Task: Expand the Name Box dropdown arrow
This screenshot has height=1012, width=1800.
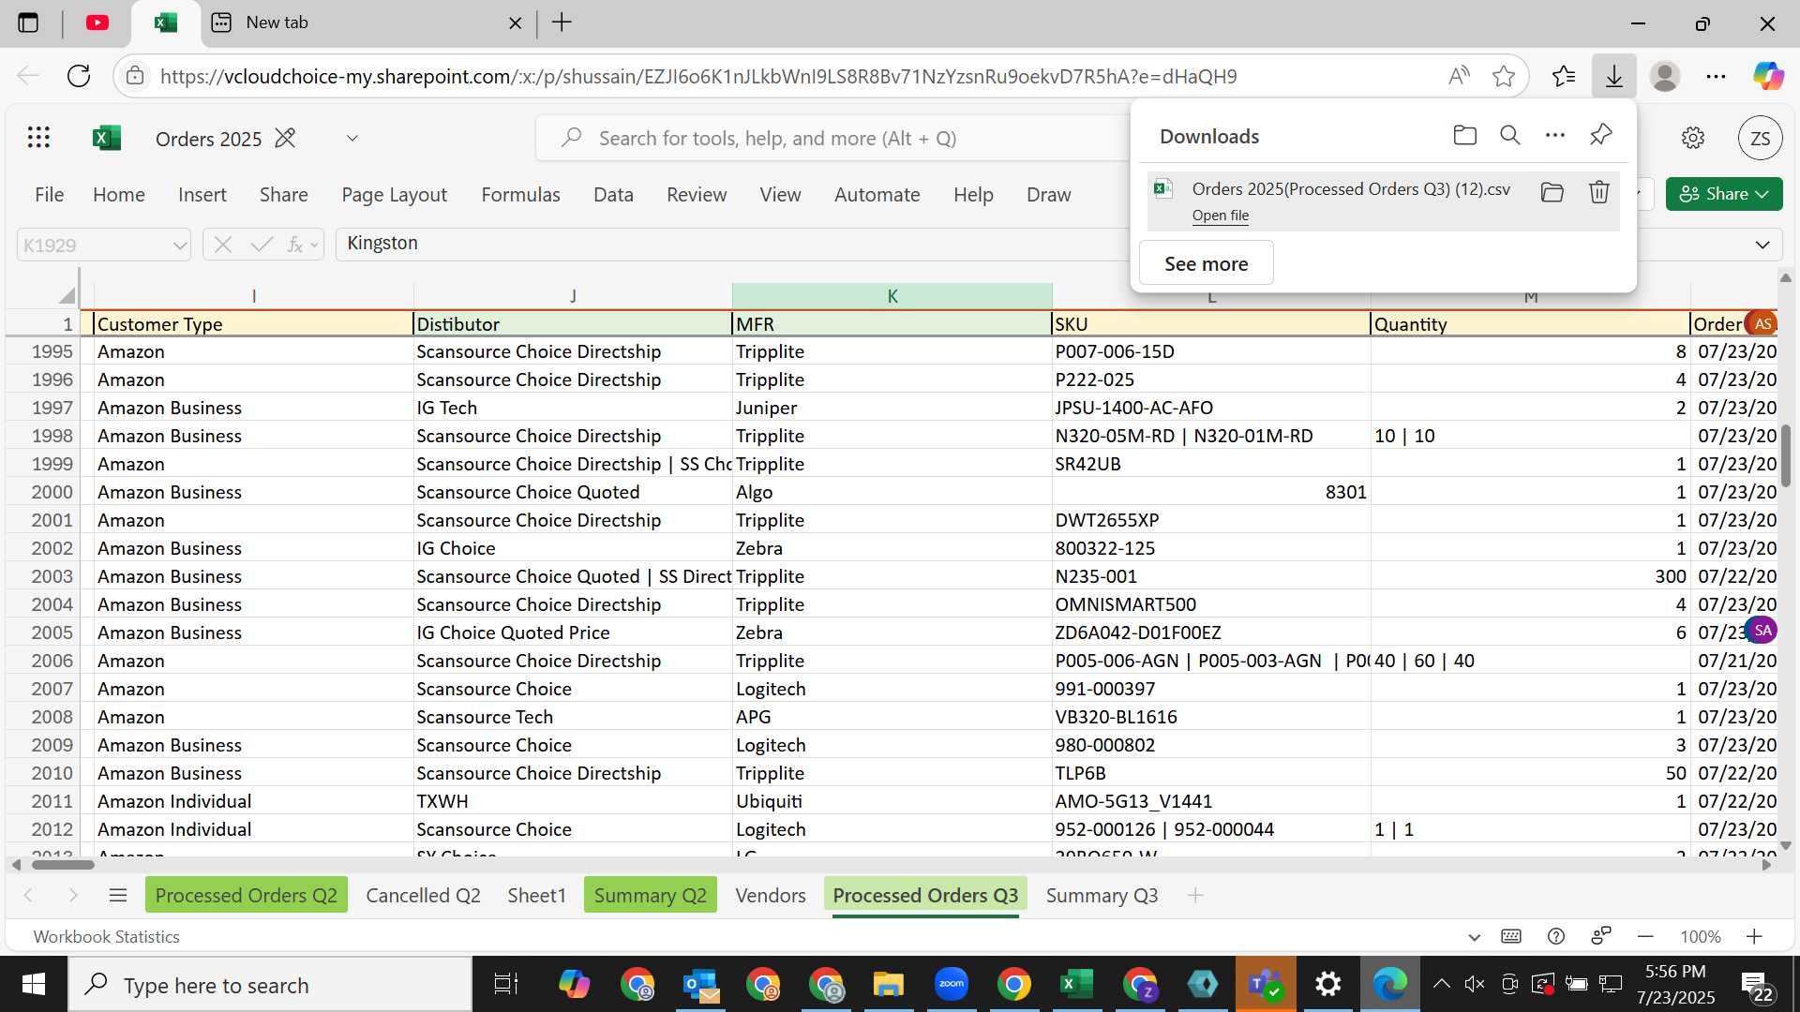Action: 179,246
